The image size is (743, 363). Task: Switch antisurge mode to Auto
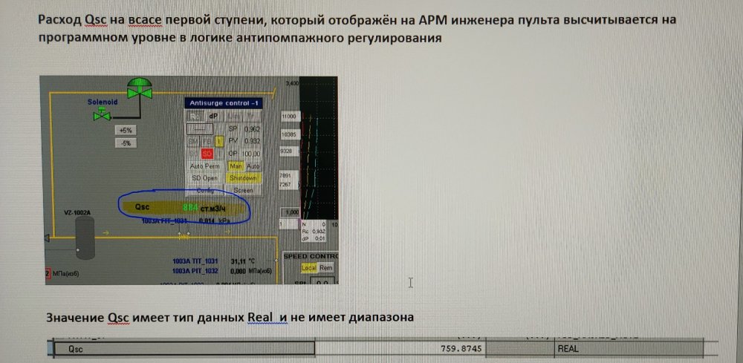(253, 166)
